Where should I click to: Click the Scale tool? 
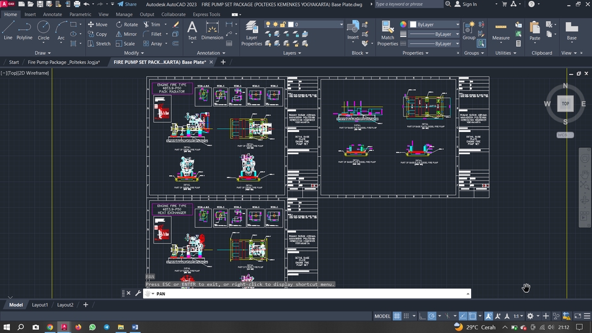pos(125,43)
